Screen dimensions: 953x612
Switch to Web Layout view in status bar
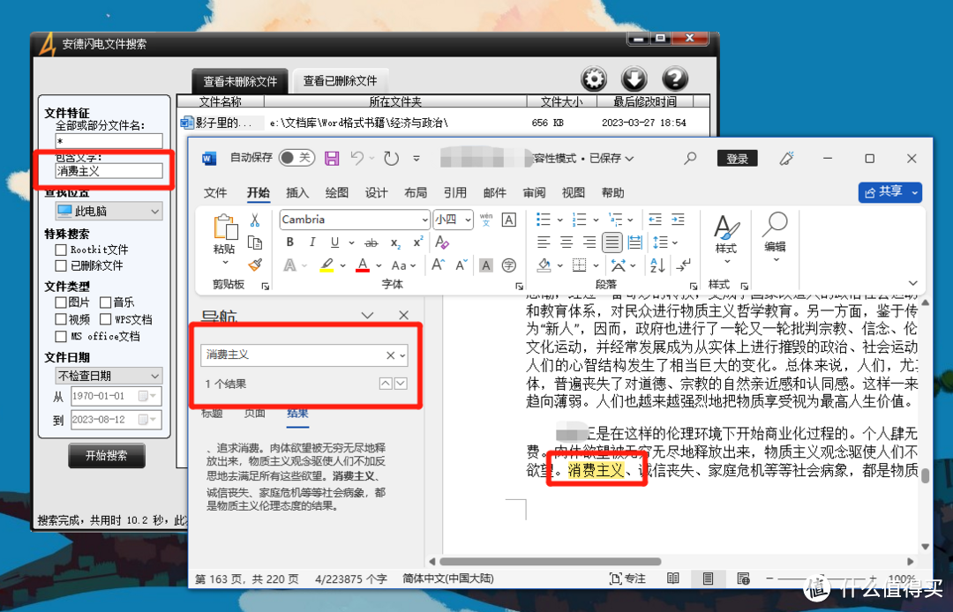point(743,578)
